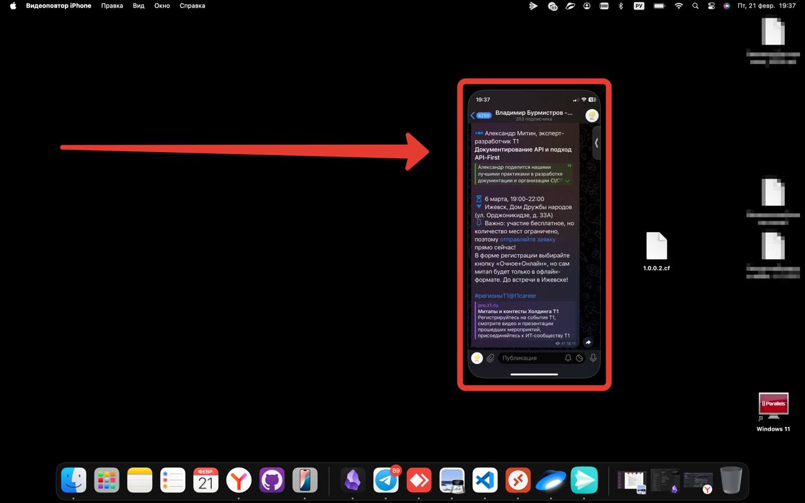Viewport: 805px width, 503px height.
Task: Open Spotlight search magnifier
Action: [x=695, y=6]
